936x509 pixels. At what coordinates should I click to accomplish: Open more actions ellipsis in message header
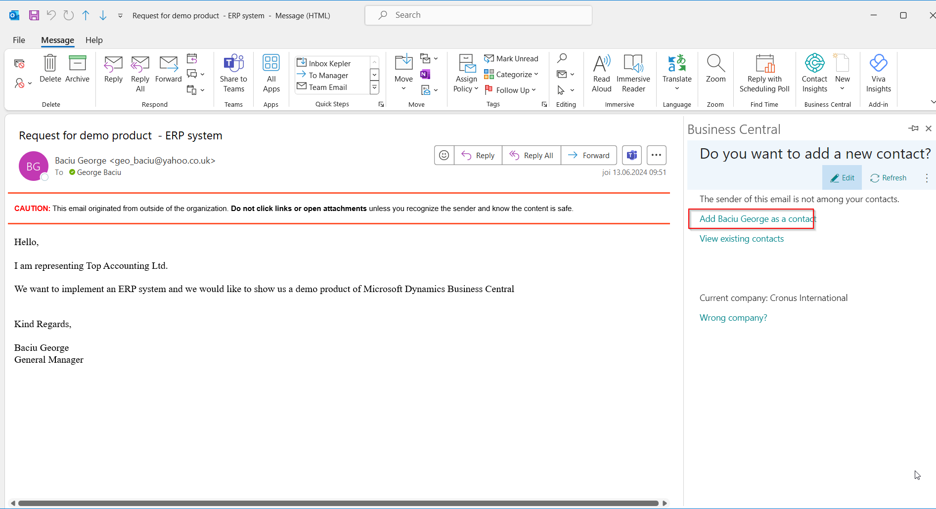(x=656, y=155)
